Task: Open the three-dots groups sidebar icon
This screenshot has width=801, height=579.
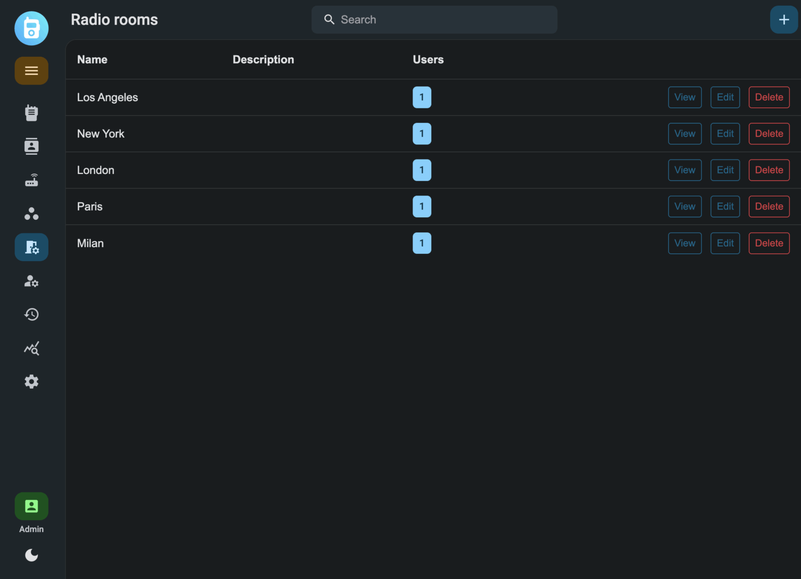Action: (31, 214)
